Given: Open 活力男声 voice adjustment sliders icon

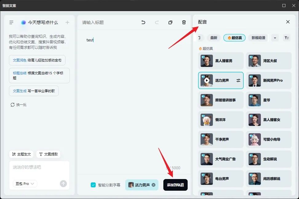Looking at the screenshot, I should (x=238, y=80).
